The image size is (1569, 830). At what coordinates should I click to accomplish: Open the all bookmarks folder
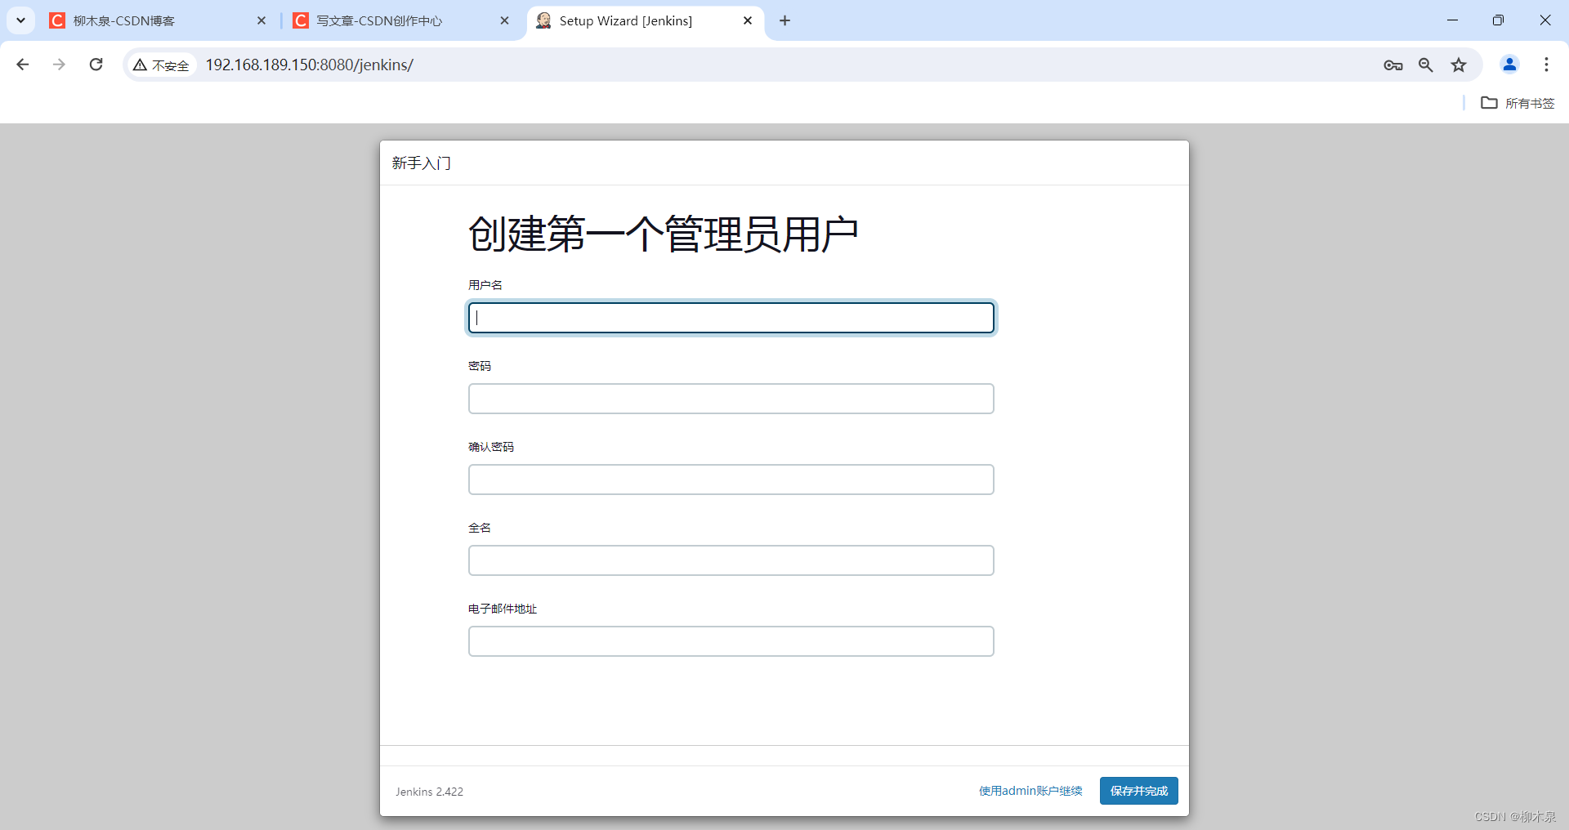tap(1518, 103)
